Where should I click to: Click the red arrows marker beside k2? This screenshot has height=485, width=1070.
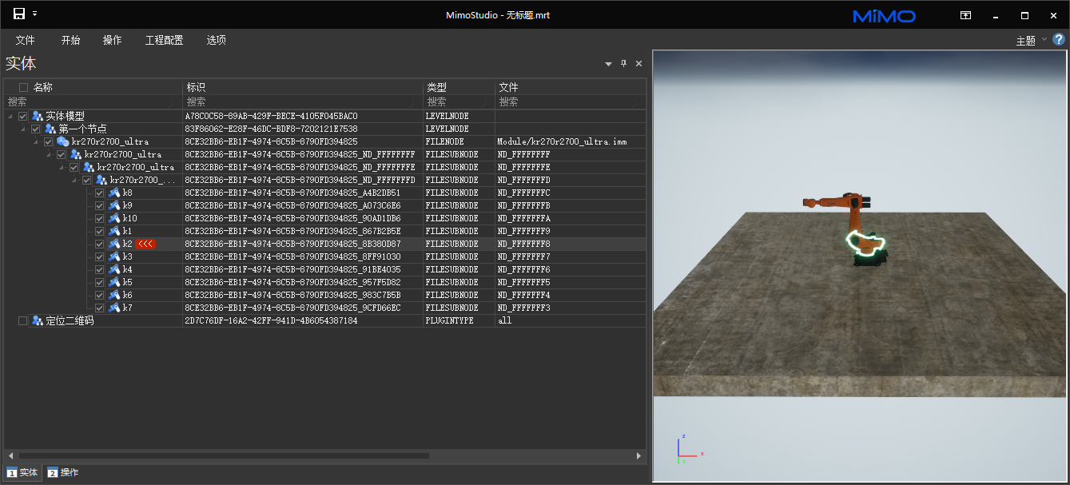pos(145,244)
